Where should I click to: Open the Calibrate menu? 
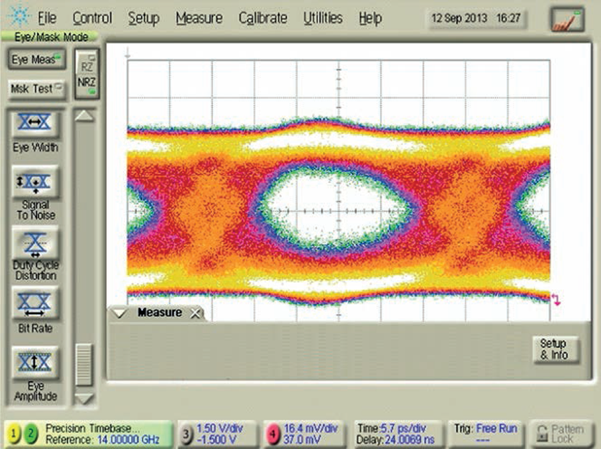[x=262, y=18]
